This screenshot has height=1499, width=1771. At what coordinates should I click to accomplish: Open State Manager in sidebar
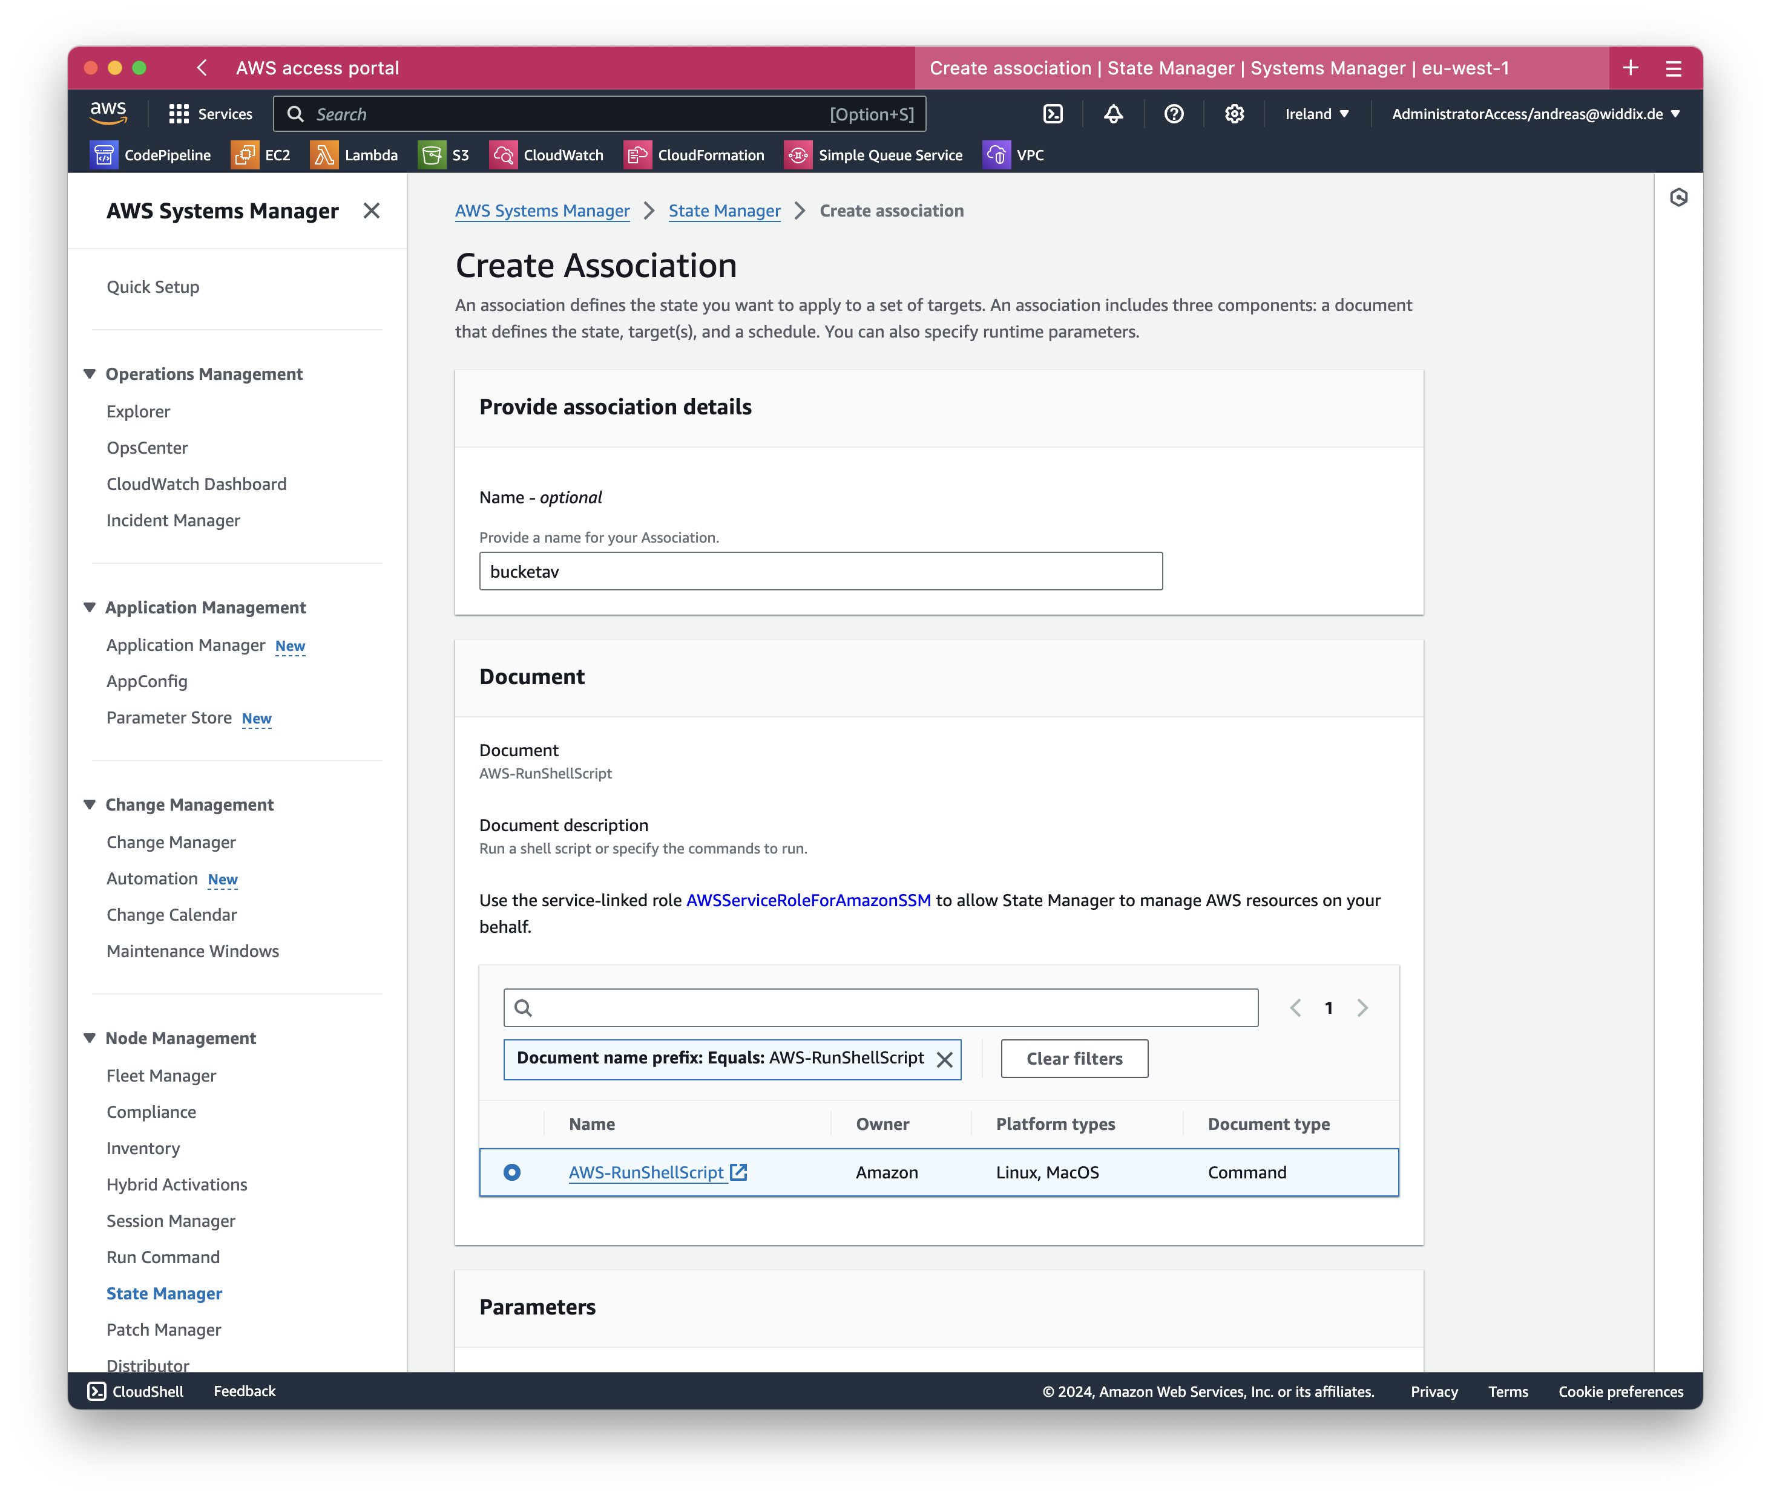pyautogui.click(x=164, y=1293)
